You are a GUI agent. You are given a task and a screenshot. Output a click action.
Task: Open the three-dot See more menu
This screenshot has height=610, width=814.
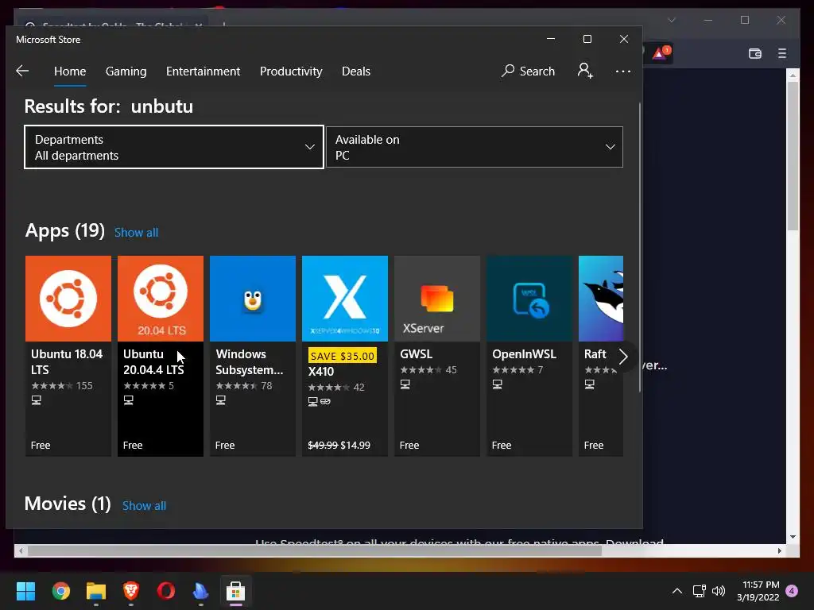click(x=623, y=71)
